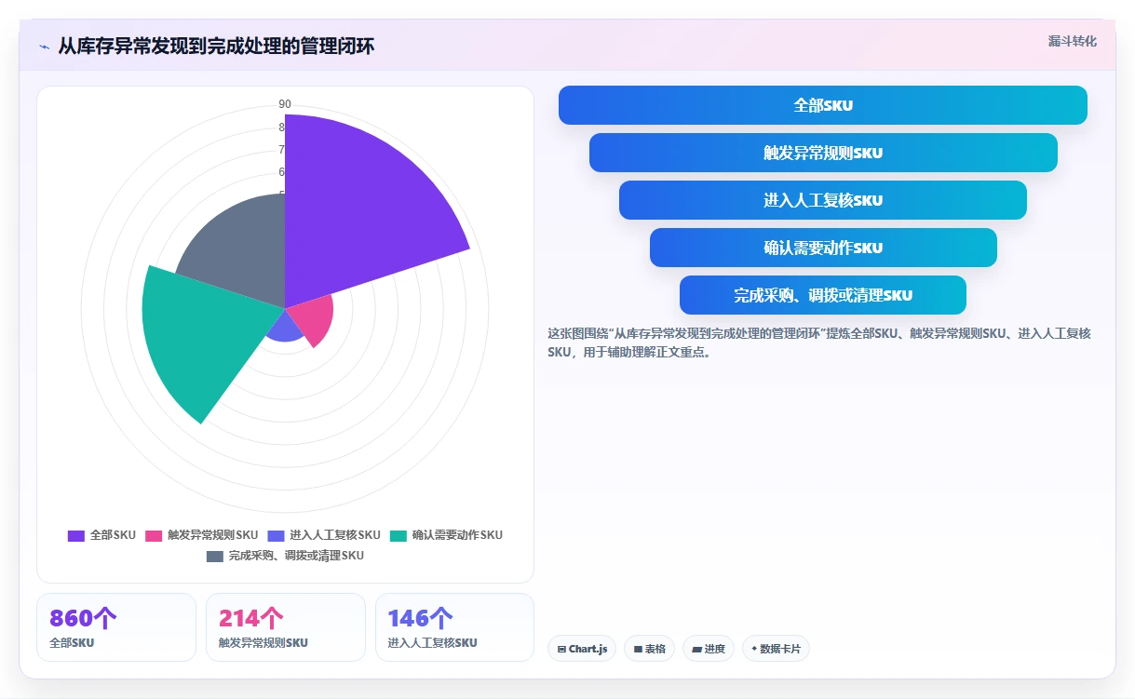Click the 146个 进入人工复核SKU data card

pos(455,627)
